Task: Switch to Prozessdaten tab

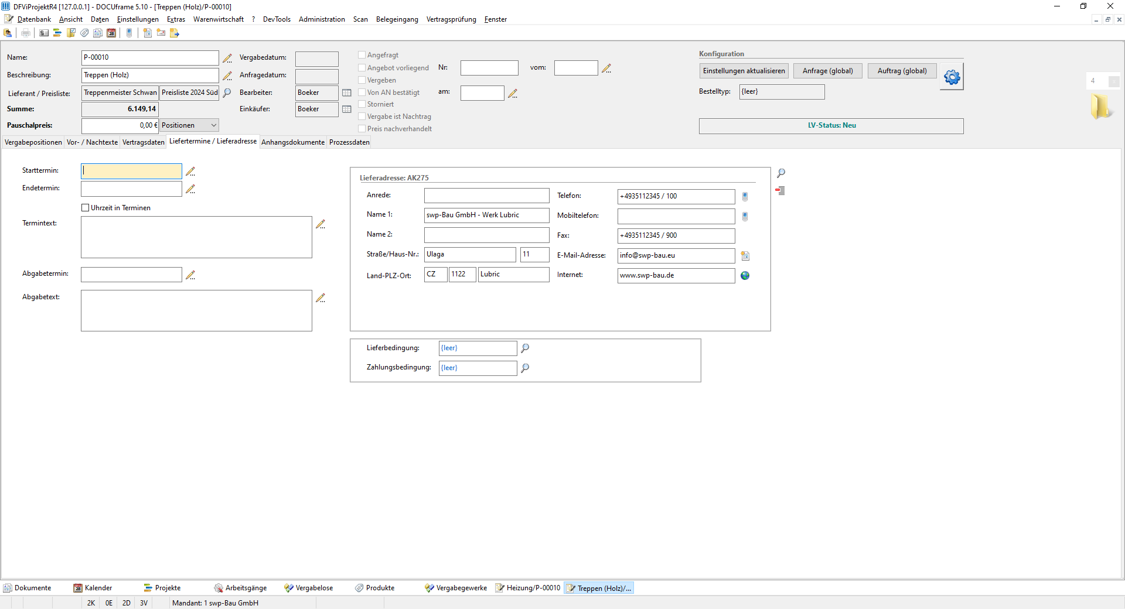Action: click(349, 142)
